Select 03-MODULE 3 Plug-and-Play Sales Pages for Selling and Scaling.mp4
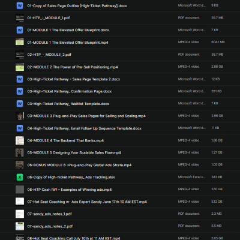Viewport: 240px width, 240px height. pos(86,116)
